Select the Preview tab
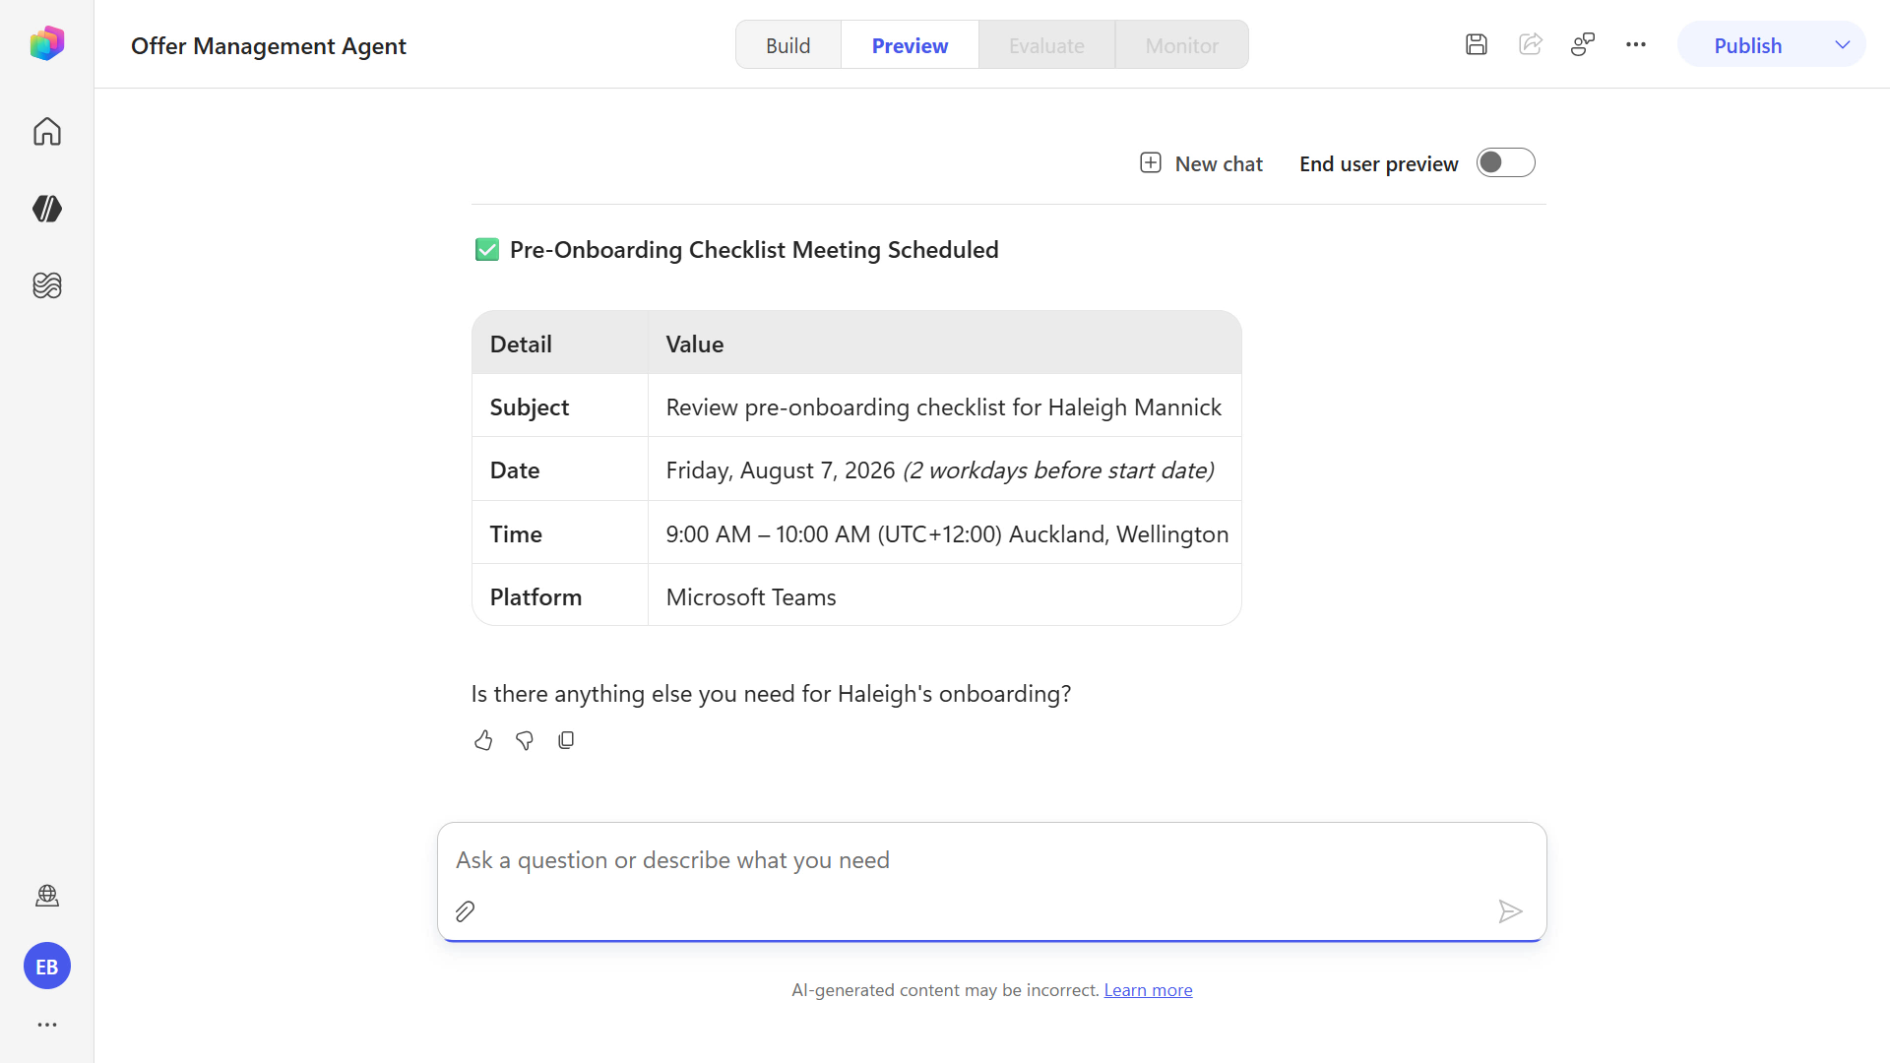The image size is (1890, 1063). click(910, 45)
